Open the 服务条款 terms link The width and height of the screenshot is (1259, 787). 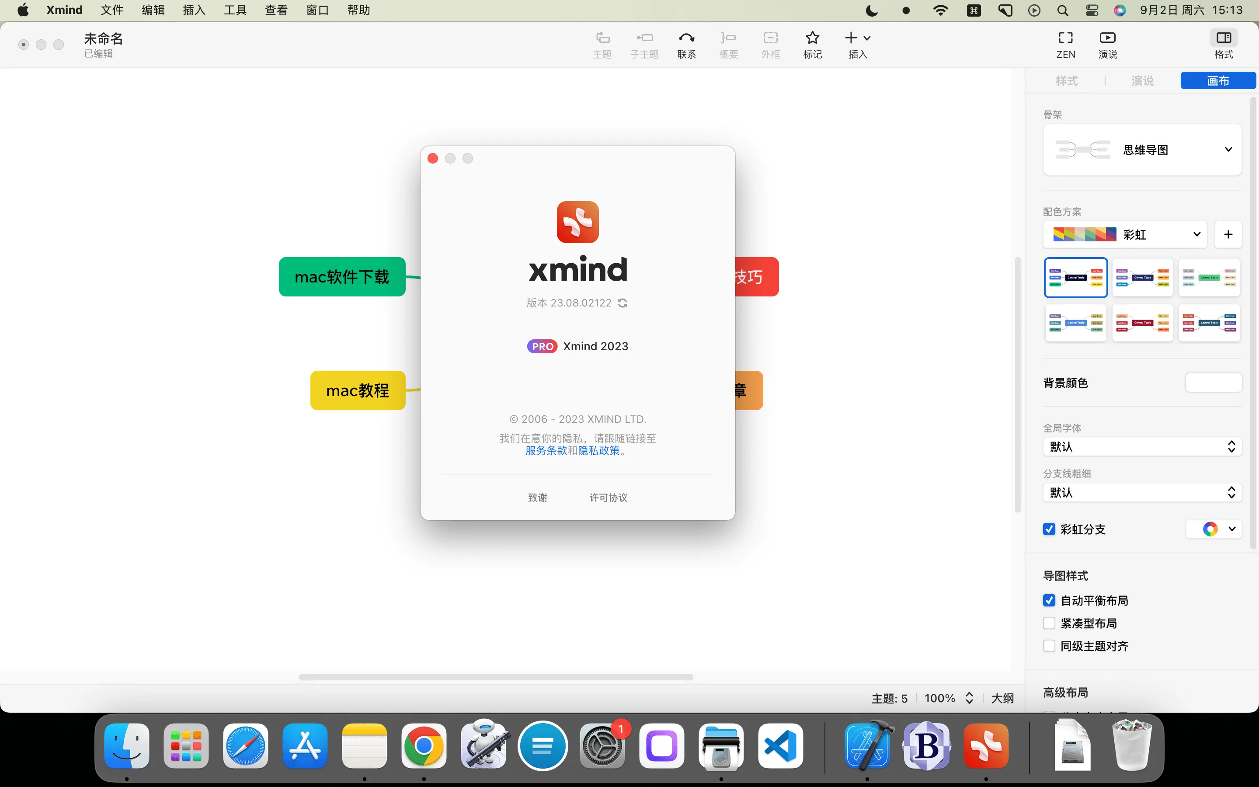(546, 451)
